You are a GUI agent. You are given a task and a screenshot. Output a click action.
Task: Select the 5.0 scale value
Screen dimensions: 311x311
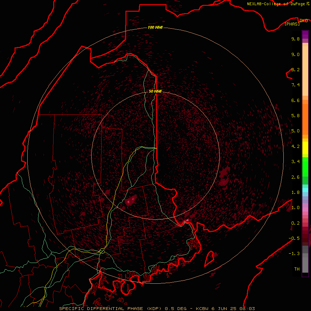click(295, 131)
